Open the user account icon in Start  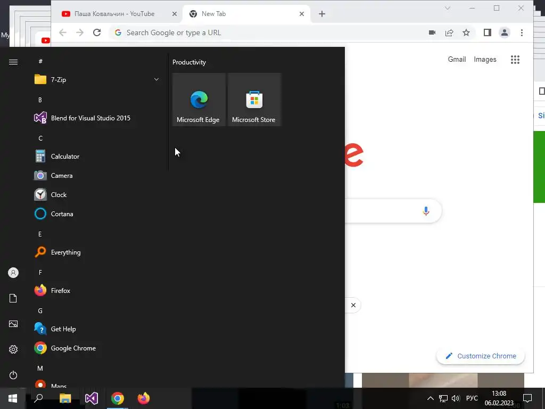[x=13, y=273]
